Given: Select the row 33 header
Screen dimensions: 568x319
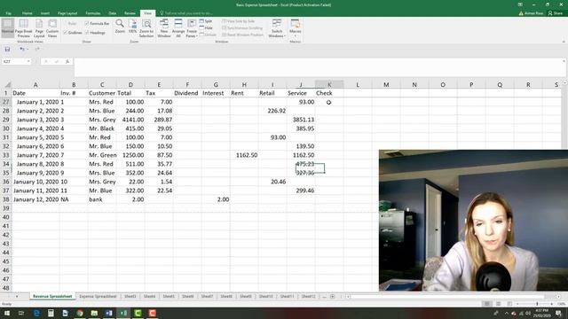Looking at the screenshot, I should click(x=6, y=155).
